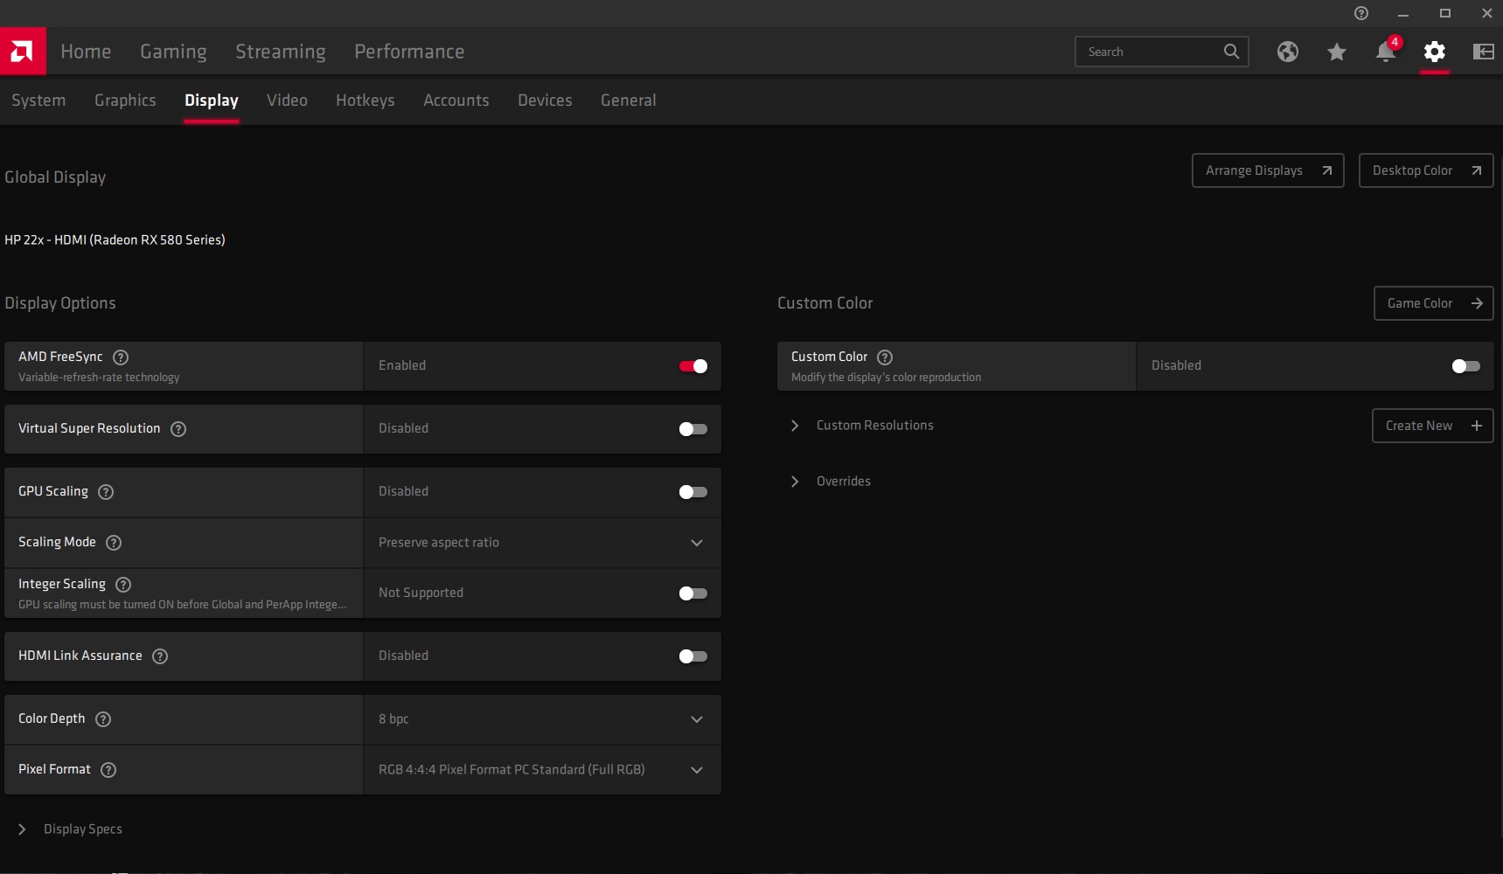Open the Scaling Mode dropdown
The image size is (1503, 874).
pos(542,543)
